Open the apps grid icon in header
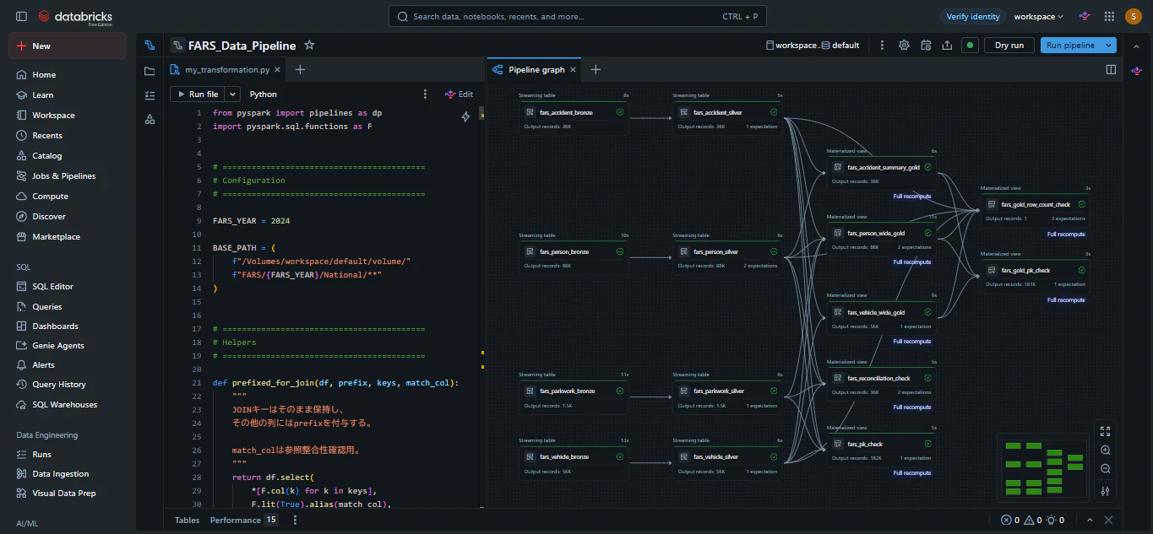Screen dimensions: 1153x534 [1109, 16]
